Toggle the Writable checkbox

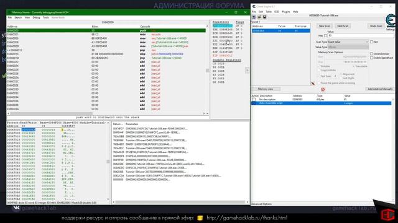tap(319, 66)
